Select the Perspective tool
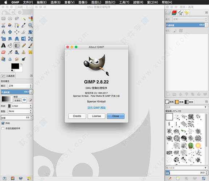 coord(17,39)
